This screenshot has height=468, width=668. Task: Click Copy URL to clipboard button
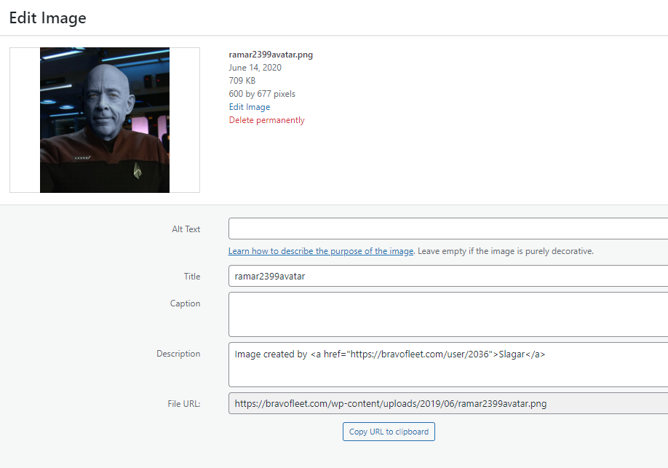coord(389,432)
